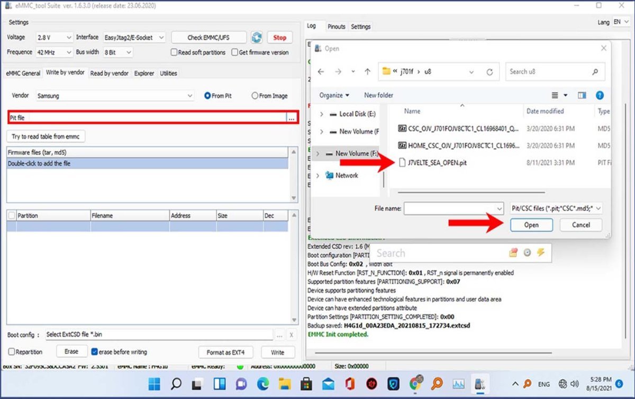Select the From Pit radio option

(207, 96)
